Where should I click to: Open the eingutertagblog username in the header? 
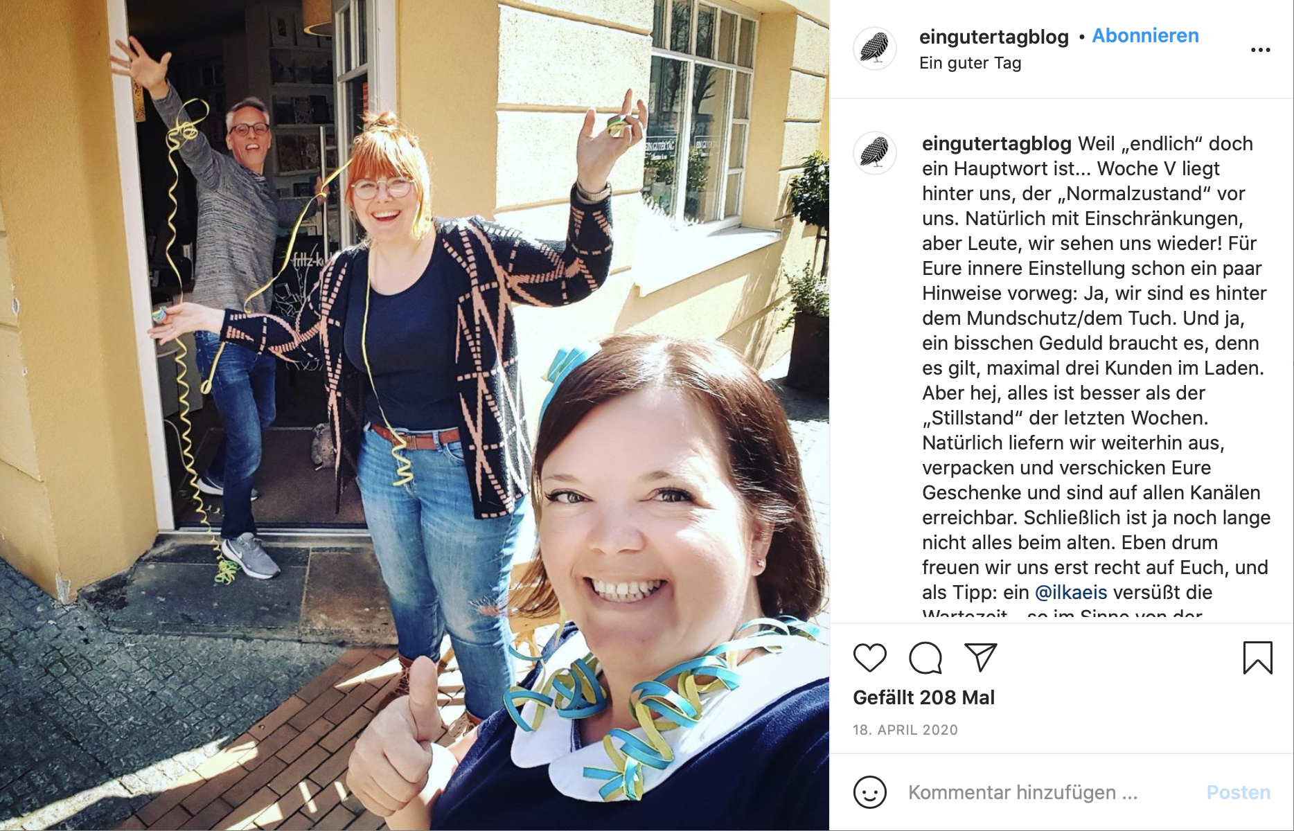(993, 37)
